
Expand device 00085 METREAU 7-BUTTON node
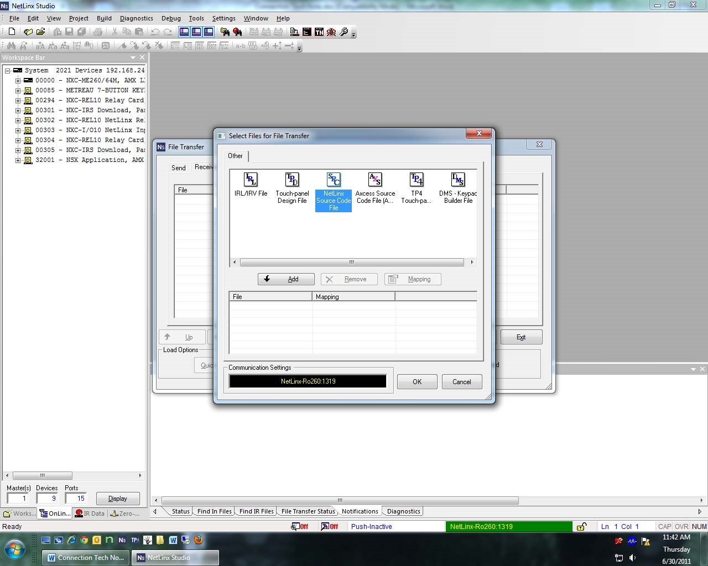click(x=18, y=91)
